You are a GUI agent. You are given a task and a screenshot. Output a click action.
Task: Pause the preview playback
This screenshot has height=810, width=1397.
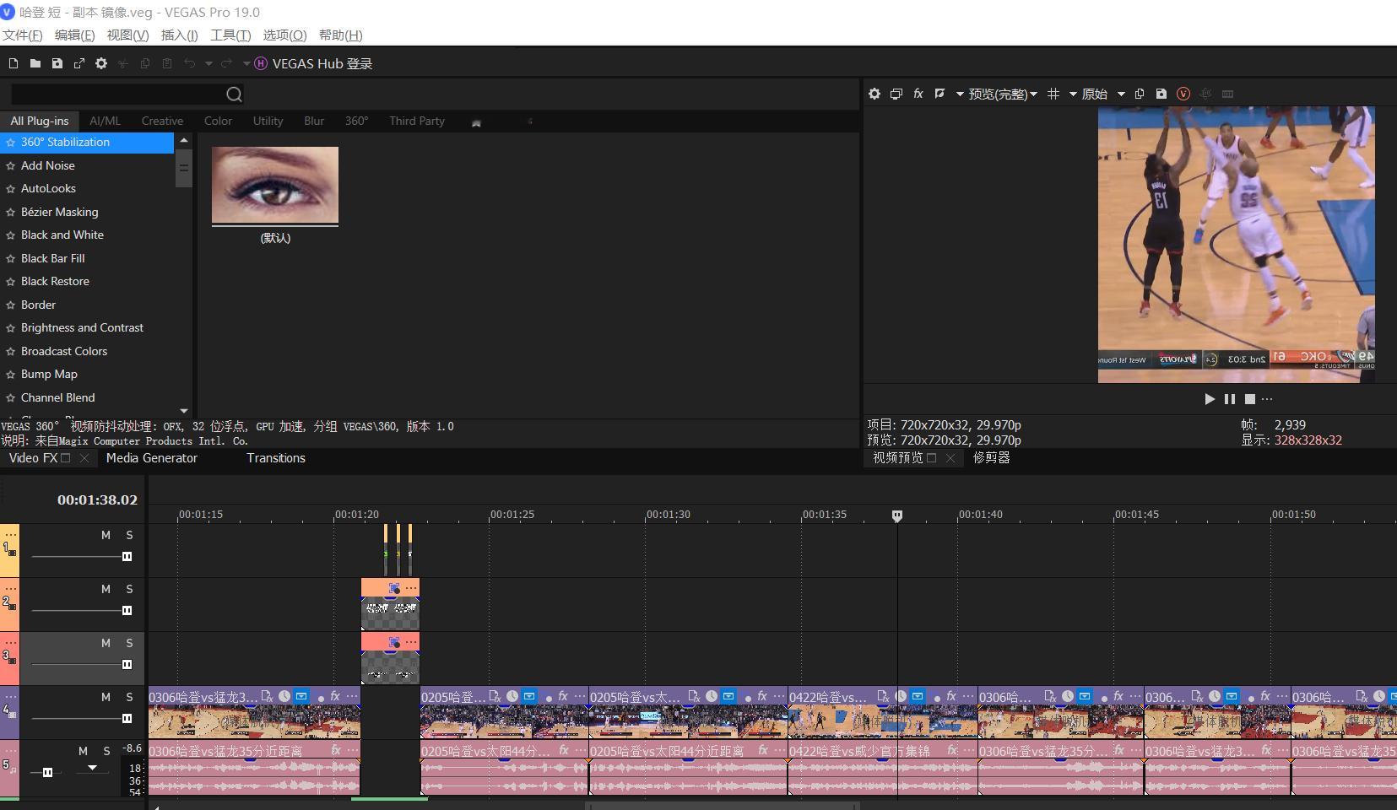pyautogui.click(x=1230, y=399)
